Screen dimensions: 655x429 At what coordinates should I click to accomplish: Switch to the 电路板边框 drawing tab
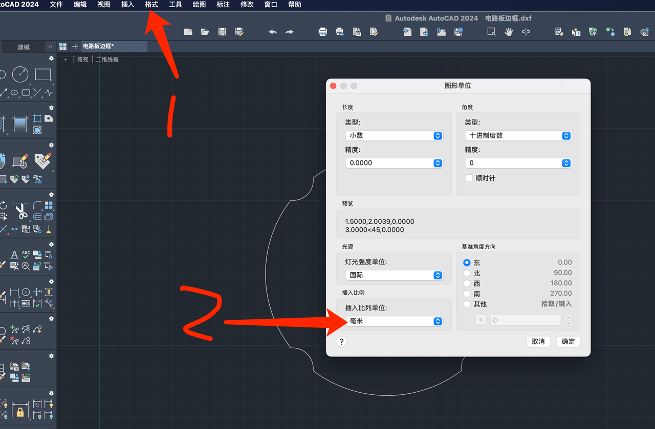[99, 46]
